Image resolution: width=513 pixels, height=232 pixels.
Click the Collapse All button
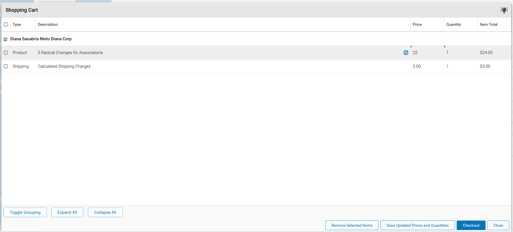(x=105, y=212)
